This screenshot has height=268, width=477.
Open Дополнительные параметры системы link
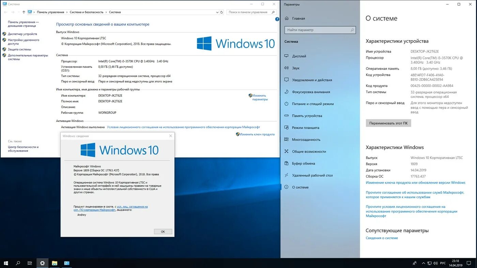point(28,57)
